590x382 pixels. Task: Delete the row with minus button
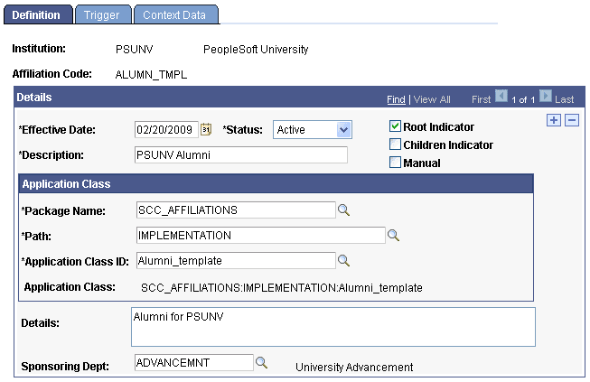tap(571, 121)
